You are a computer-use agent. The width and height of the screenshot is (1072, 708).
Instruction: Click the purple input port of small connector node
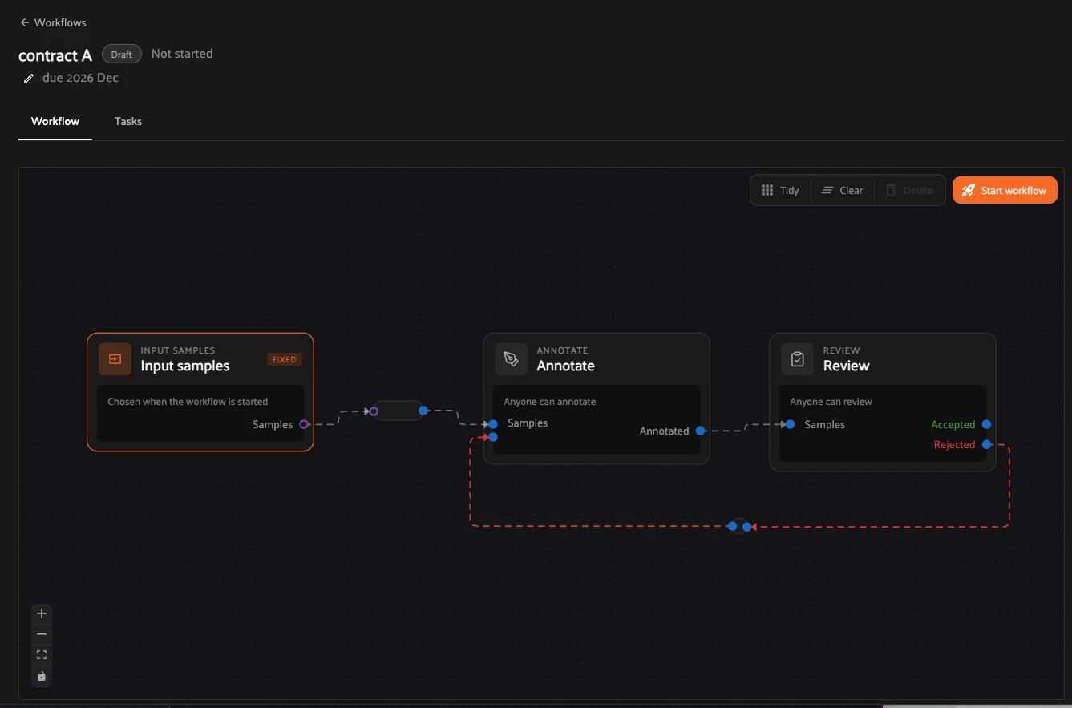pos(374,411)
